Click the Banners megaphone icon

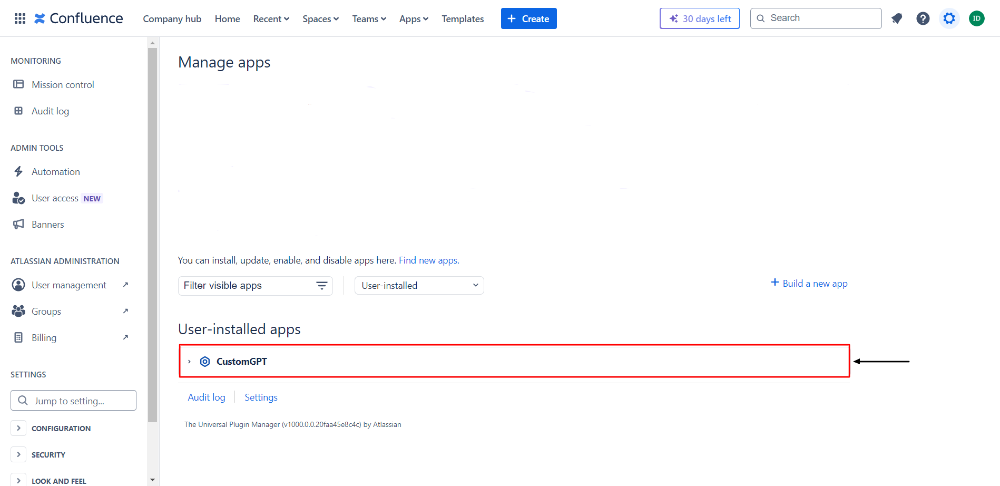coord(18,224)
